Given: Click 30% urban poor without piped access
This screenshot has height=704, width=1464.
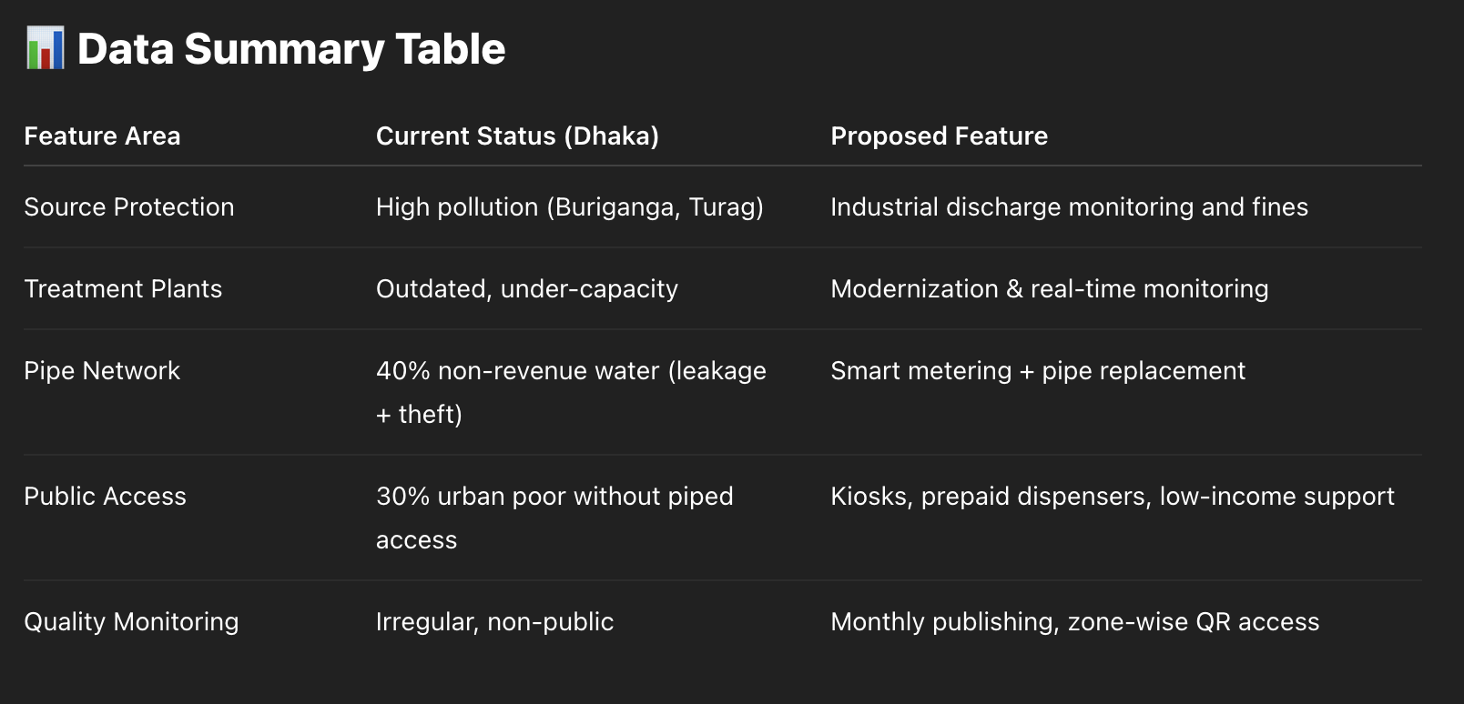Looking at the screenshot, I should coord(554,518).
